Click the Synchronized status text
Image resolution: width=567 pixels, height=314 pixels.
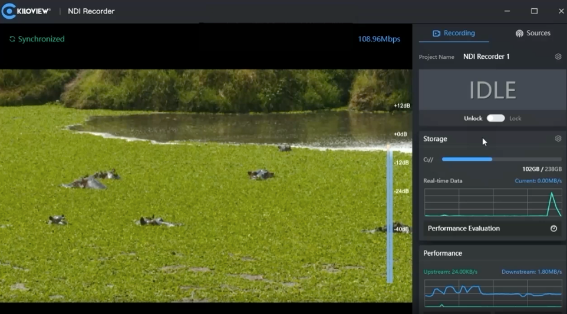[41, 39]
